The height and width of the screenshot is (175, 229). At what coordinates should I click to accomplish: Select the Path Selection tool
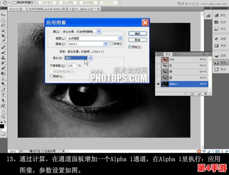click(3, 100)
